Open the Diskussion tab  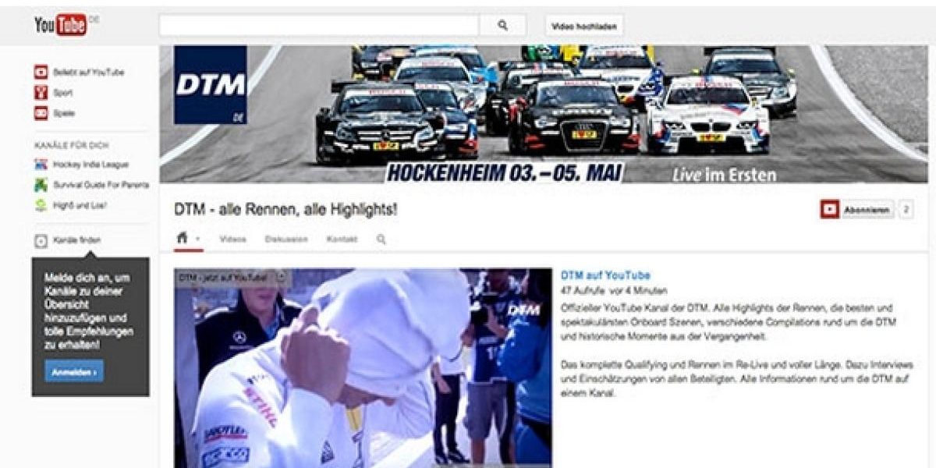tap(286, 239)
